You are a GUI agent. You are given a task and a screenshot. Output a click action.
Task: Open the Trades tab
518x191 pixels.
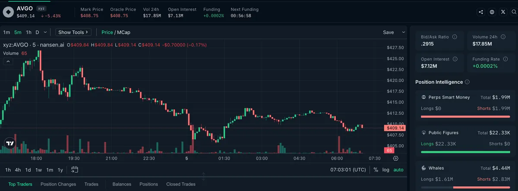92,184
